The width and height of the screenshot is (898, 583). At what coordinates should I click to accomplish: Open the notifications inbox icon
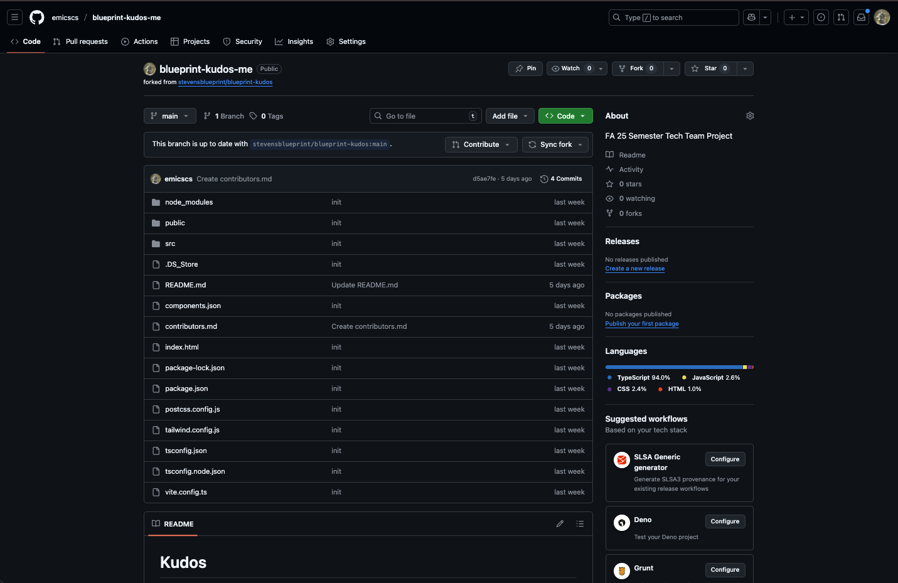[x=861, y=18]
